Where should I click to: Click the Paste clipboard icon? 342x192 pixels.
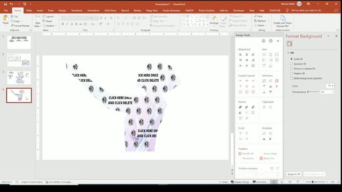click(x=6, y=19)
